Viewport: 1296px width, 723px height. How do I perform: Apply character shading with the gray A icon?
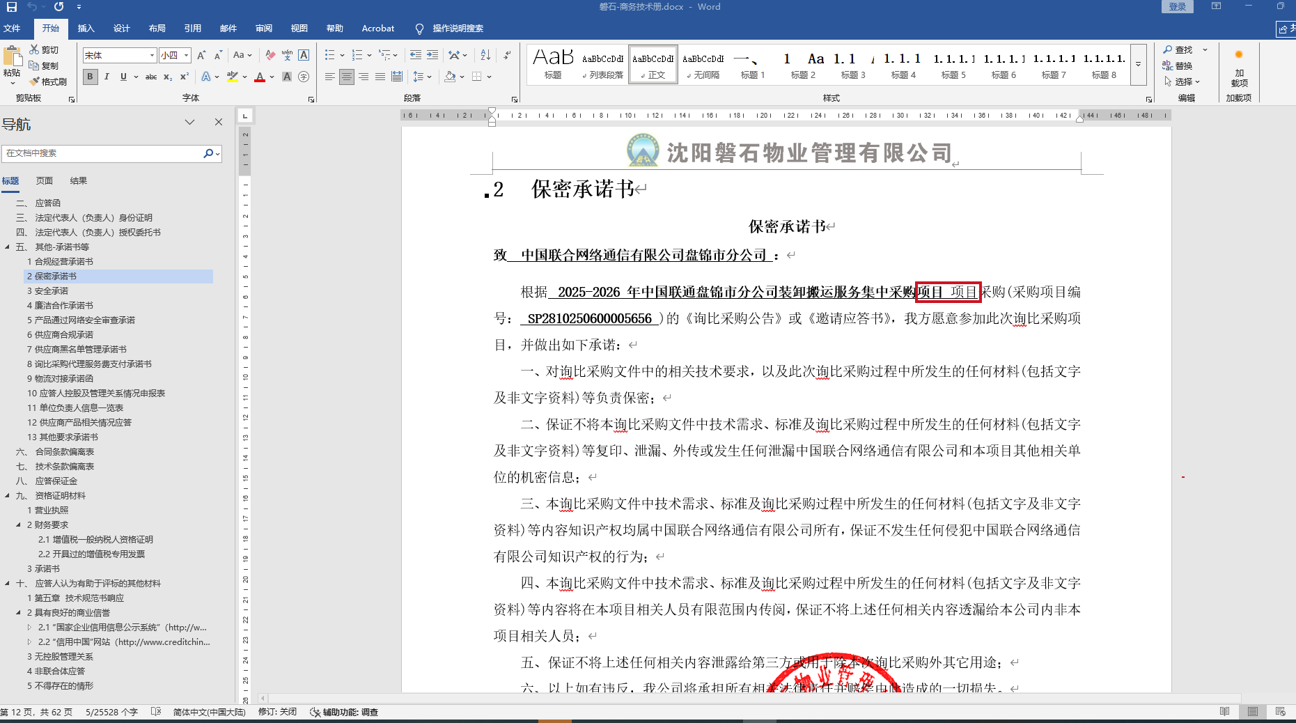click(x=287, y=77)
